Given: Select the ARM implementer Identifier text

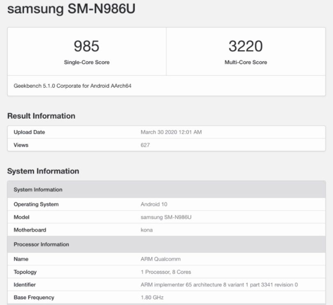Looking at the screenshot, I should 219,284.
